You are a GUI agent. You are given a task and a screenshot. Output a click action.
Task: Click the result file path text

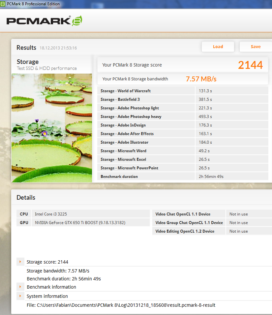(x=121, y=305)
